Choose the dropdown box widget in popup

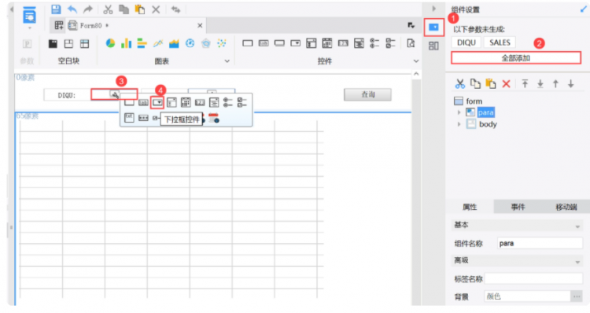(157, 102)
